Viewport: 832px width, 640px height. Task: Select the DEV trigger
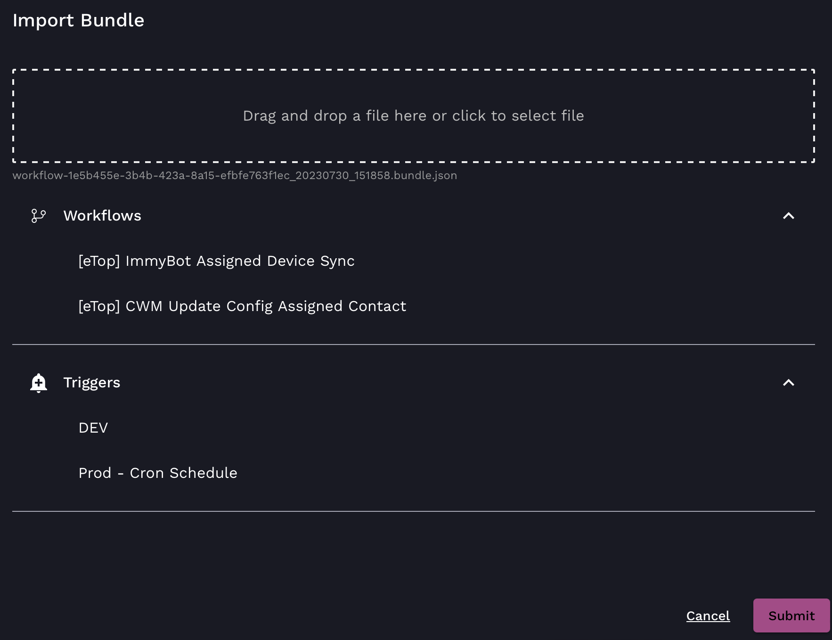[x=93, y=427]
